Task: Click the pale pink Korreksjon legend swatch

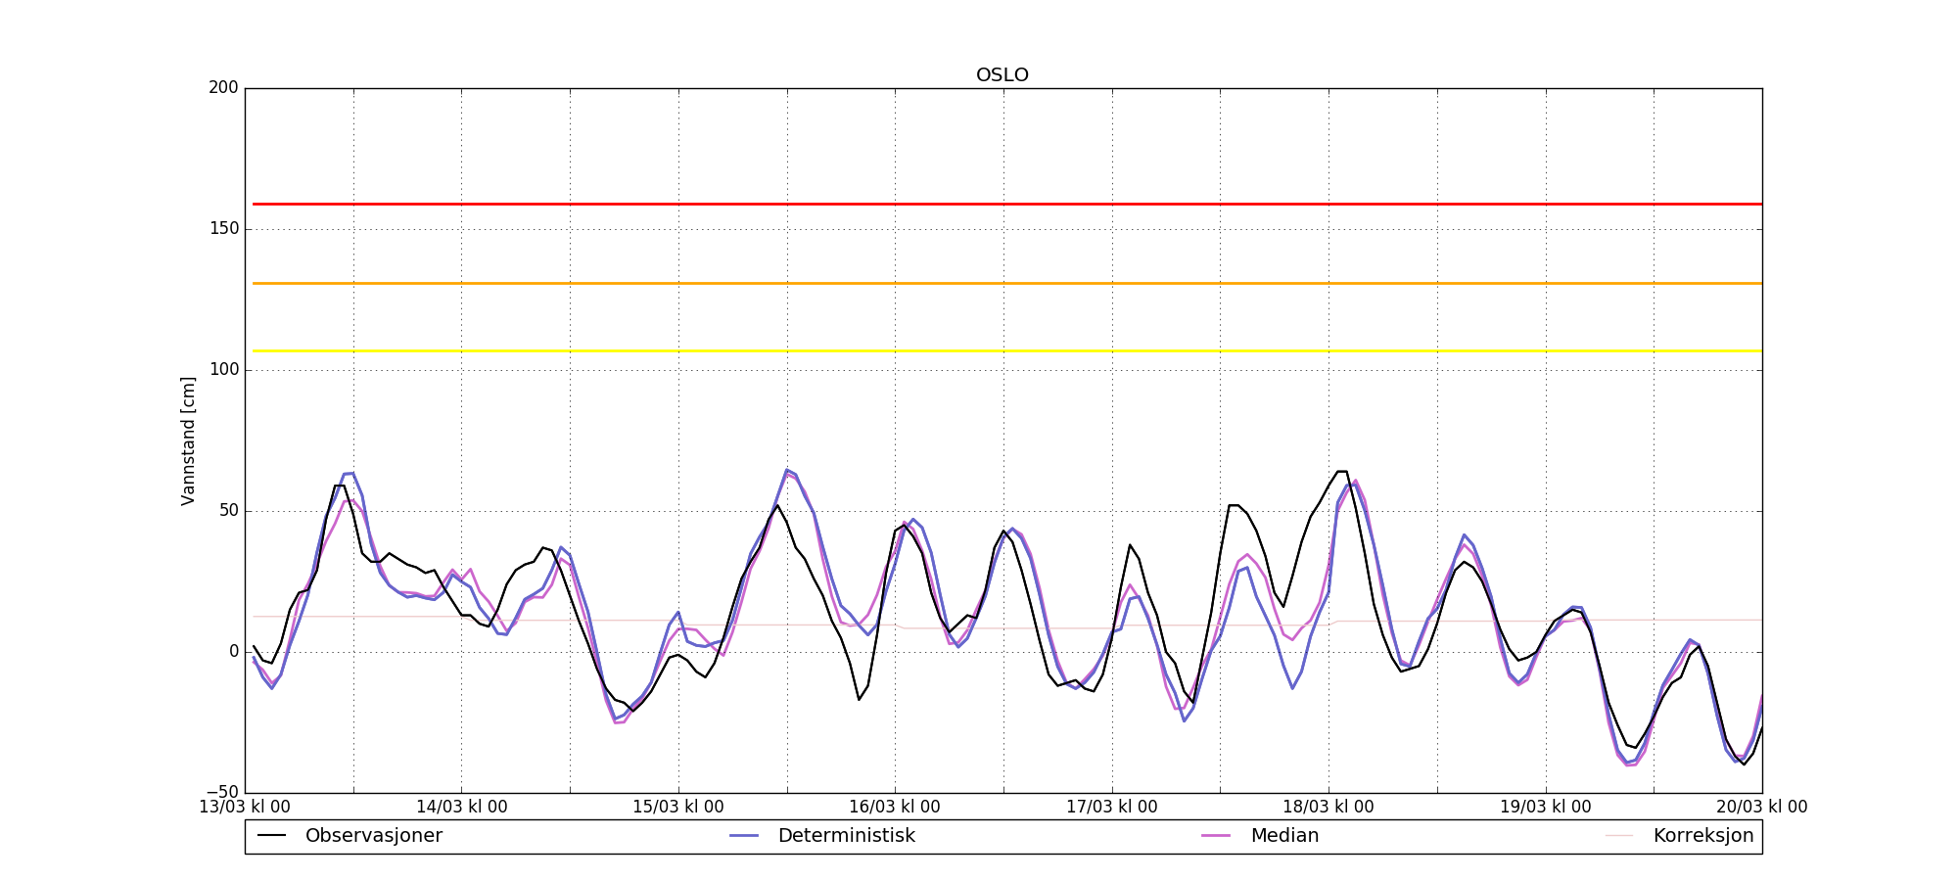Action: (1619, 836)
